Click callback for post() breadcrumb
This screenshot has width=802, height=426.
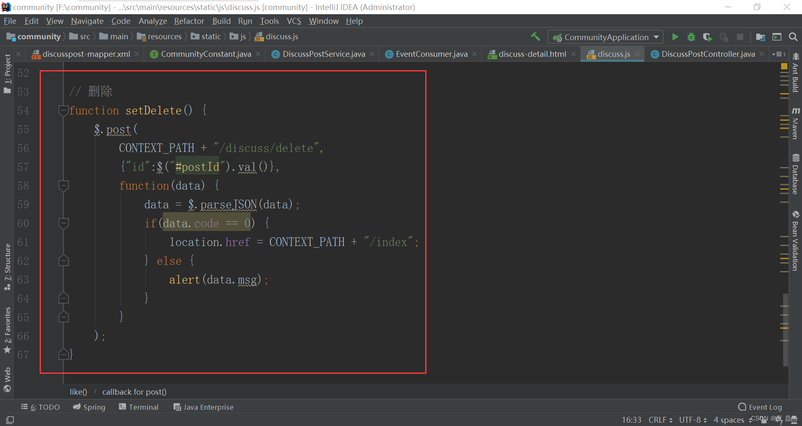click(x=134, y=392)
